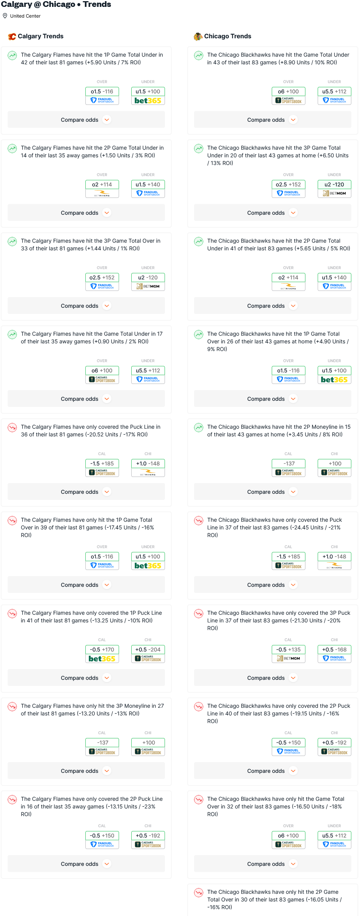Select -1.5 +185 Caesars odds in Calgary Puck Line trend
Image resolution: width=359 pixels, height=916 pixels.
click(102, 468)
